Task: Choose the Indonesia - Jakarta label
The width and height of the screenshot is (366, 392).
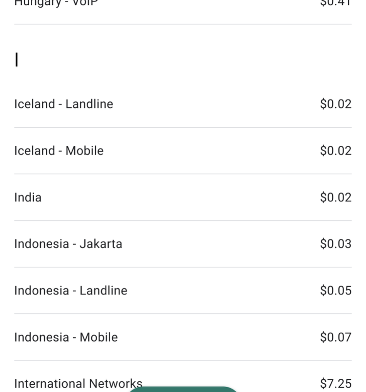Action: point(68,244)
